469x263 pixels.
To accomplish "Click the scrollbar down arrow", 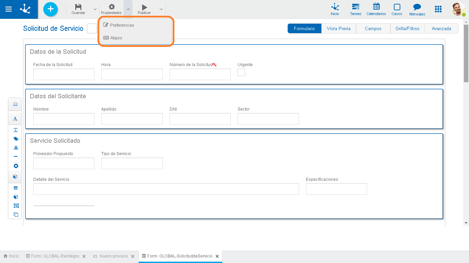I will pyautogui.click(x=466, y=223).
